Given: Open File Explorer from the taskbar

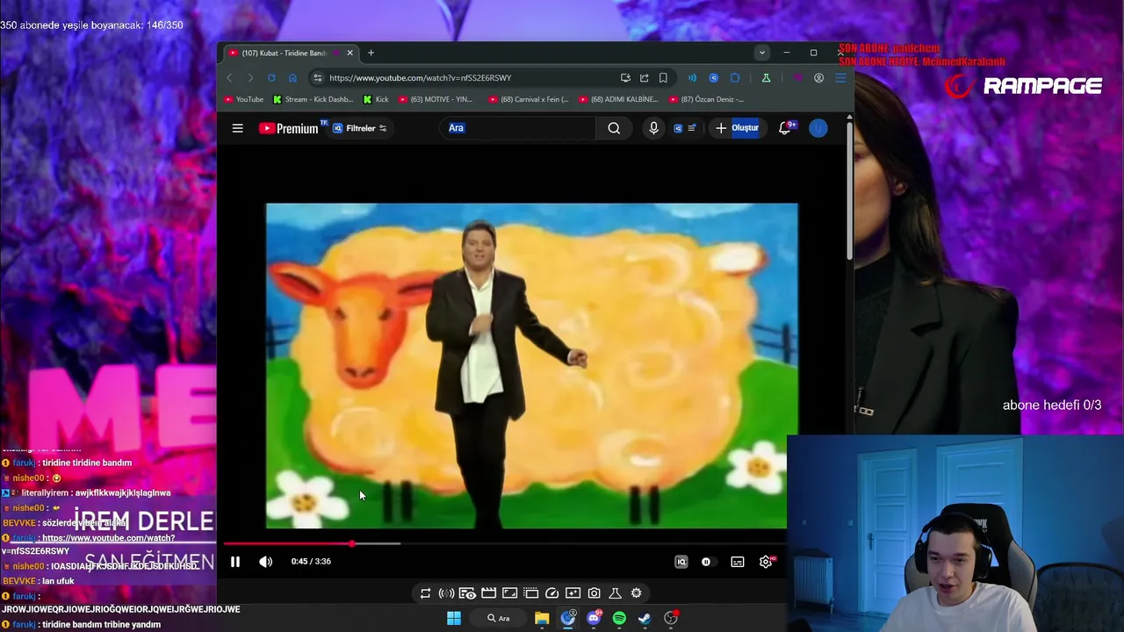Looking at the screenshot, I should [542, 618].
